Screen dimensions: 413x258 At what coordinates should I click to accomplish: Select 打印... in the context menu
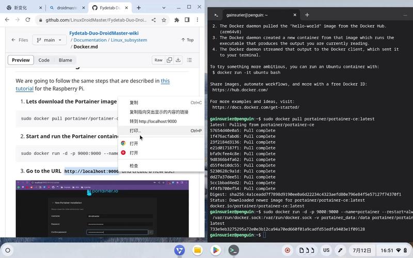pyautogui.click(x=161, y=131)
